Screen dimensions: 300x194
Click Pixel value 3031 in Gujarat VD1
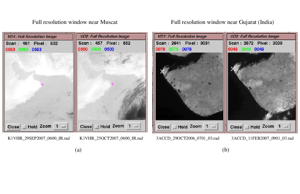point(205,43)
